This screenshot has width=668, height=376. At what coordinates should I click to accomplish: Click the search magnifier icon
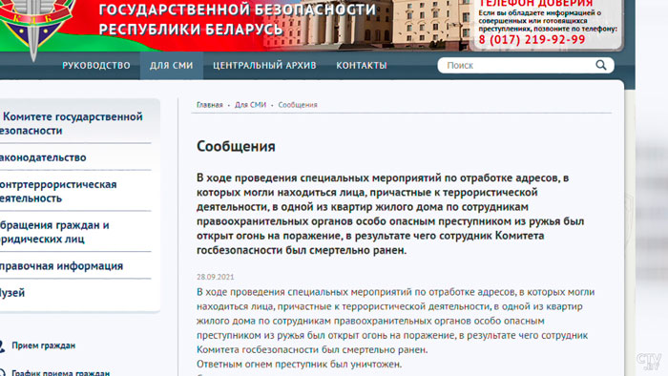[x=600, y=65]
